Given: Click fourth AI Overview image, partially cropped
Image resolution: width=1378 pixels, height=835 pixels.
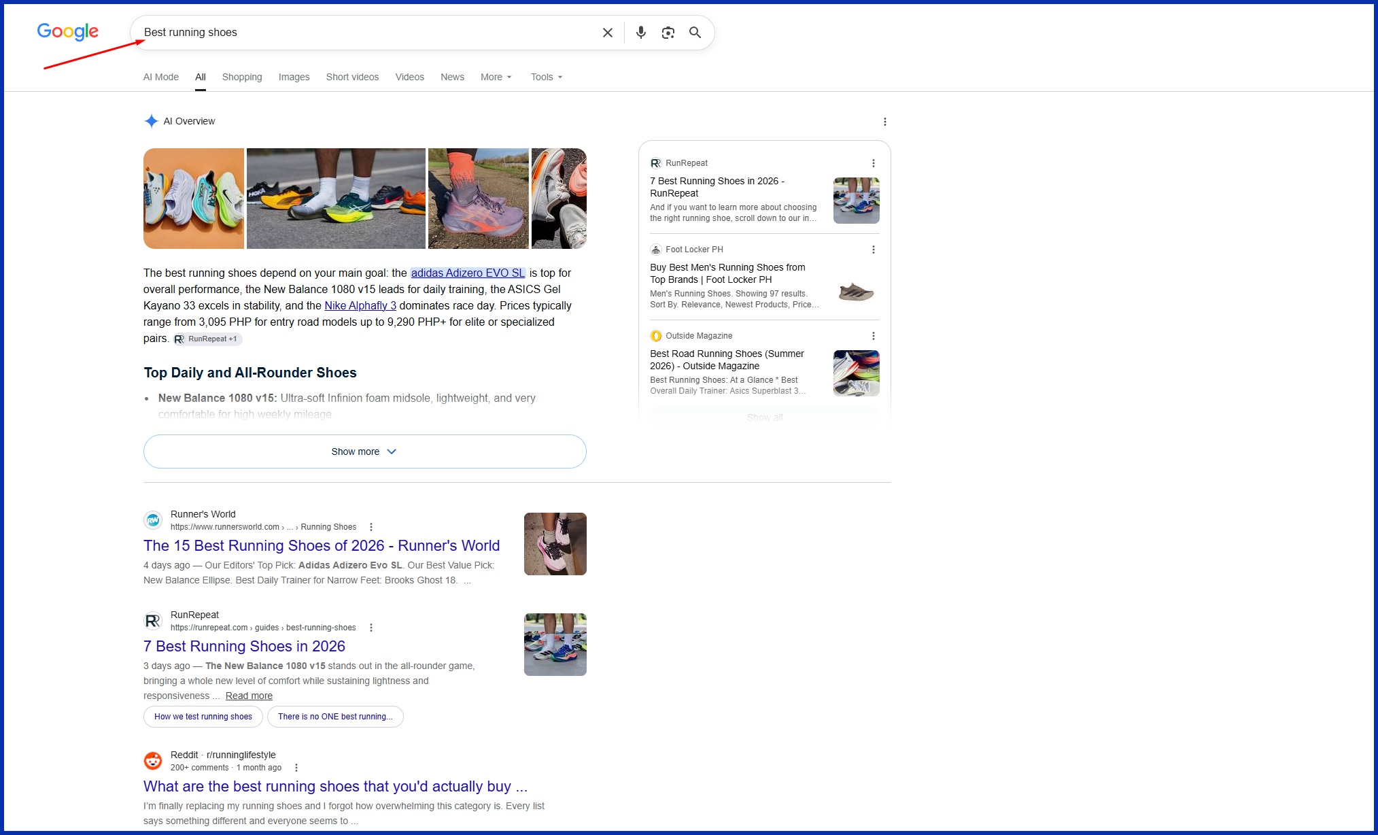Looking at the screenshot, I should click(559, 199).
